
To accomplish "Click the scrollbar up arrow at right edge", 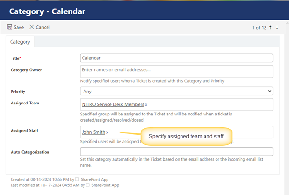I will (x=287, y=23).
